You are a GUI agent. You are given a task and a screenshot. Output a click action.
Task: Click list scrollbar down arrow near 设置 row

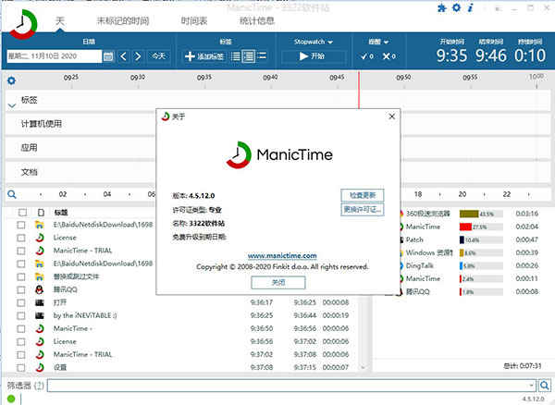tap(363, 367)
